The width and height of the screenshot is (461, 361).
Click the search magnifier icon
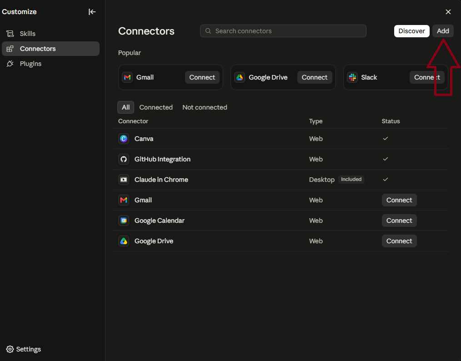click(208, 31)
